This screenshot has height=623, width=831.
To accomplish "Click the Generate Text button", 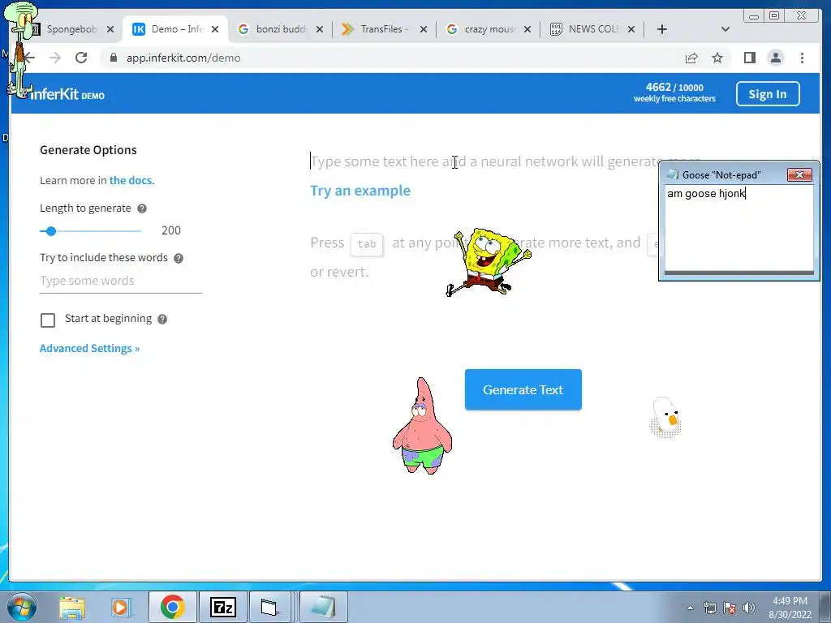I will point(523,389).
